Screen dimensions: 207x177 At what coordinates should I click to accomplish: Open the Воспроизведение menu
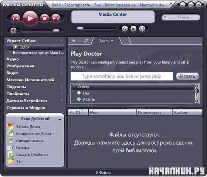point(120,5)
